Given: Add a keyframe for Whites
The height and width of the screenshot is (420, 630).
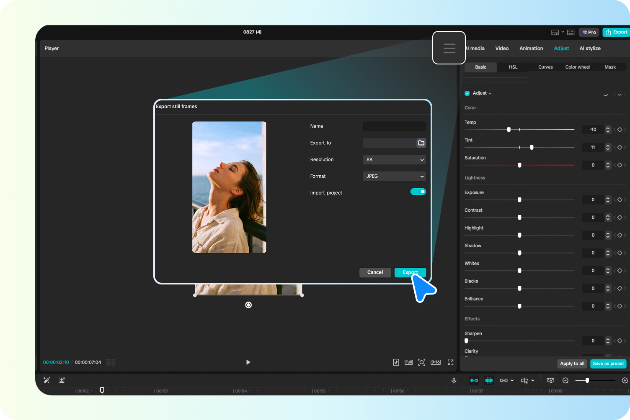Looking at the screenshot, I should 620,271.
